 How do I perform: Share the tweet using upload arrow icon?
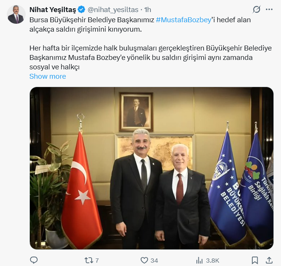click(x=269, y=260)
